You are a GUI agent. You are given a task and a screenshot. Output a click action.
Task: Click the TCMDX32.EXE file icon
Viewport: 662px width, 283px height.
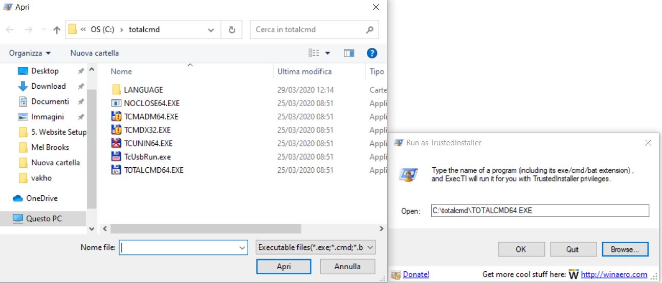click(x=116, y=130)
